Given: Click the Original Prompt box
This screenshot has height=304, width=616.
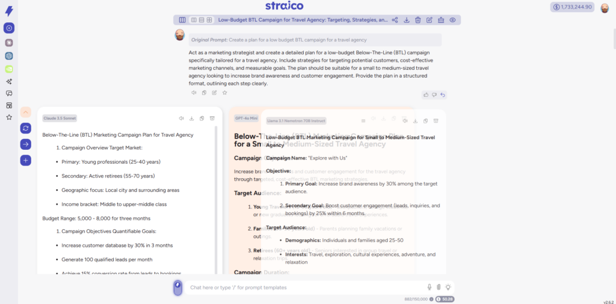Looking at the screenshot, I should click(315, 40).
